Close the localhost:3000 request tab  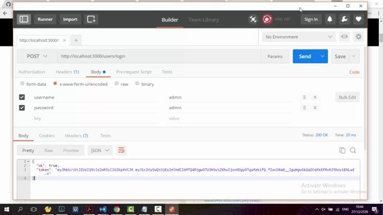65,40
